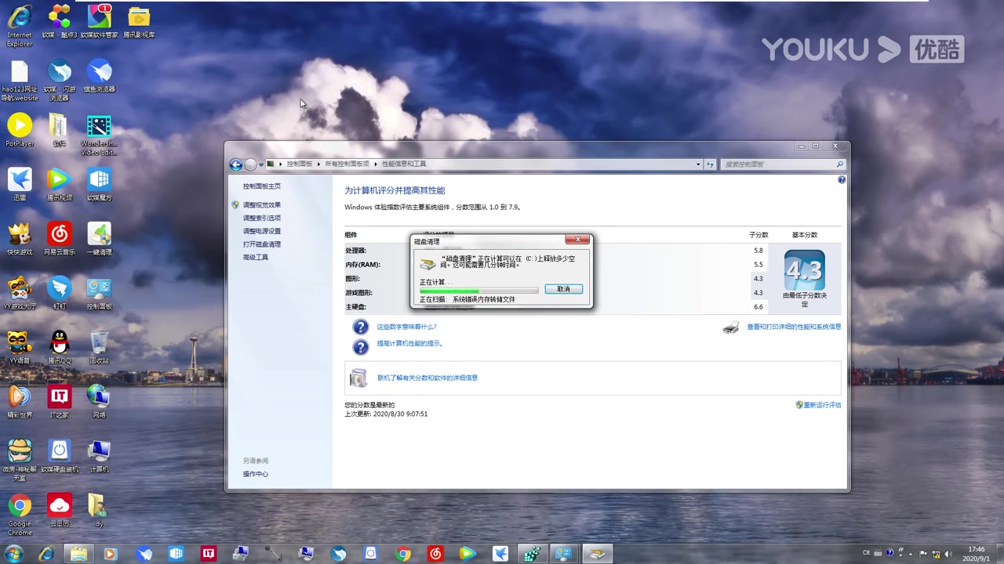Open the address bar history dropdown

tap(698, 164)
